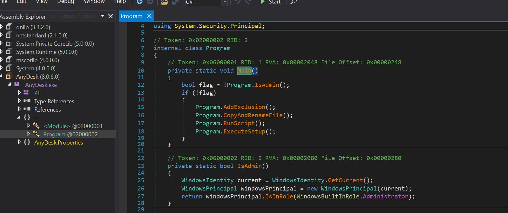Screen dimensions: 508x213
Task: Click the PE node icon
Action: coord(26,93)
